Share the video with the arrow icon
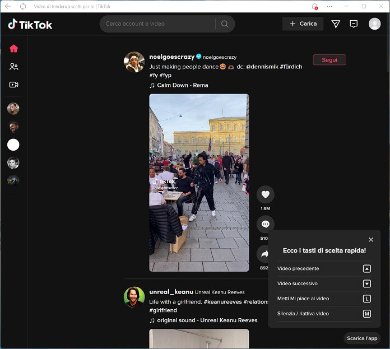Viewport: 390px width, 349px height. coord(264,254)
